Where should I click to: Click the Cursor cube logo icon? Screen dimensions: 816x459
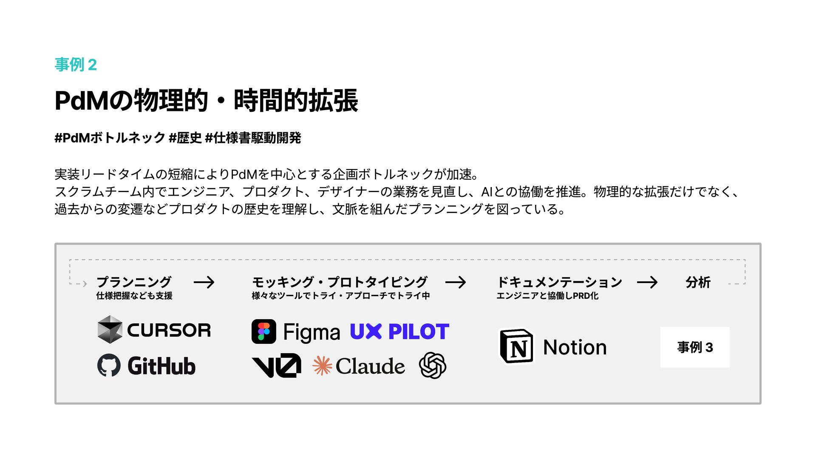click(x=110, y=329)
